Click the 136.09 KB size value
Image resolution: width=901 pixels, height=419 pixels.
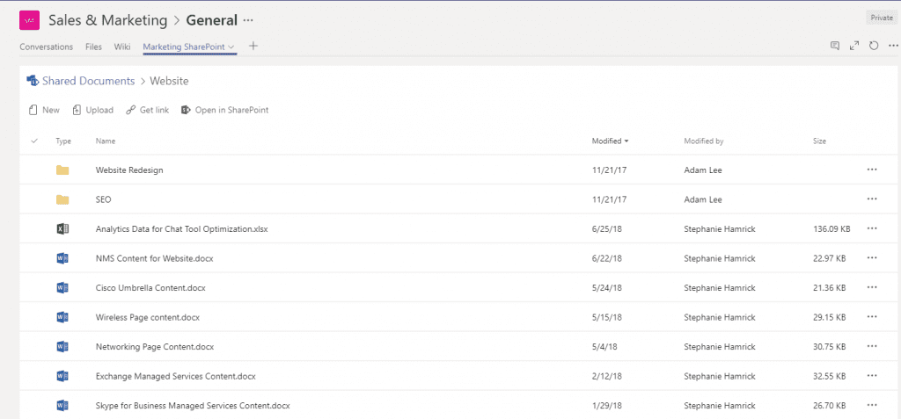tap(831, 229)
